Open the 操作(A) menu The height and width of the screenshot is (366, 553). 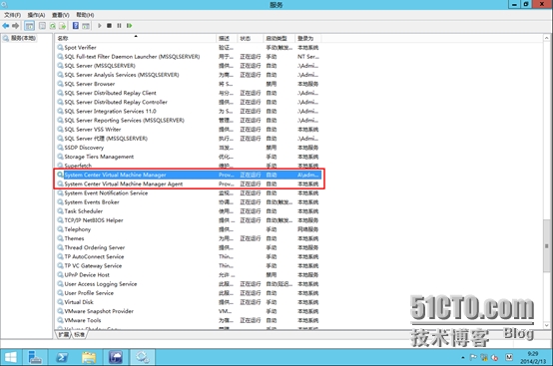pos(36,15)
